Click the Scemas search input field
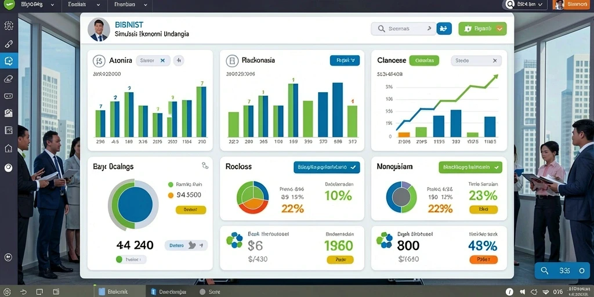The height and width of the screenshot is (297, 594). [x=404, y=28]
